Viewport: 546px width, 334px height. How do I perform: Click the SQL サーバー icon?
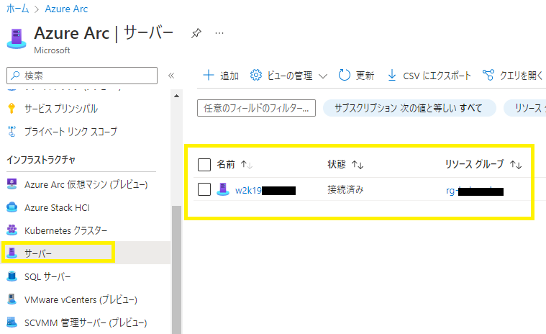coord(12,276)
